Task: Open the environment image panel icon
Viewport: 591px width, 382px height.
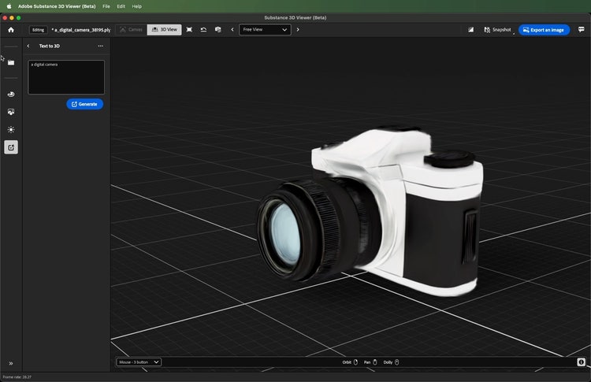Action: click(x=11, y=112)
